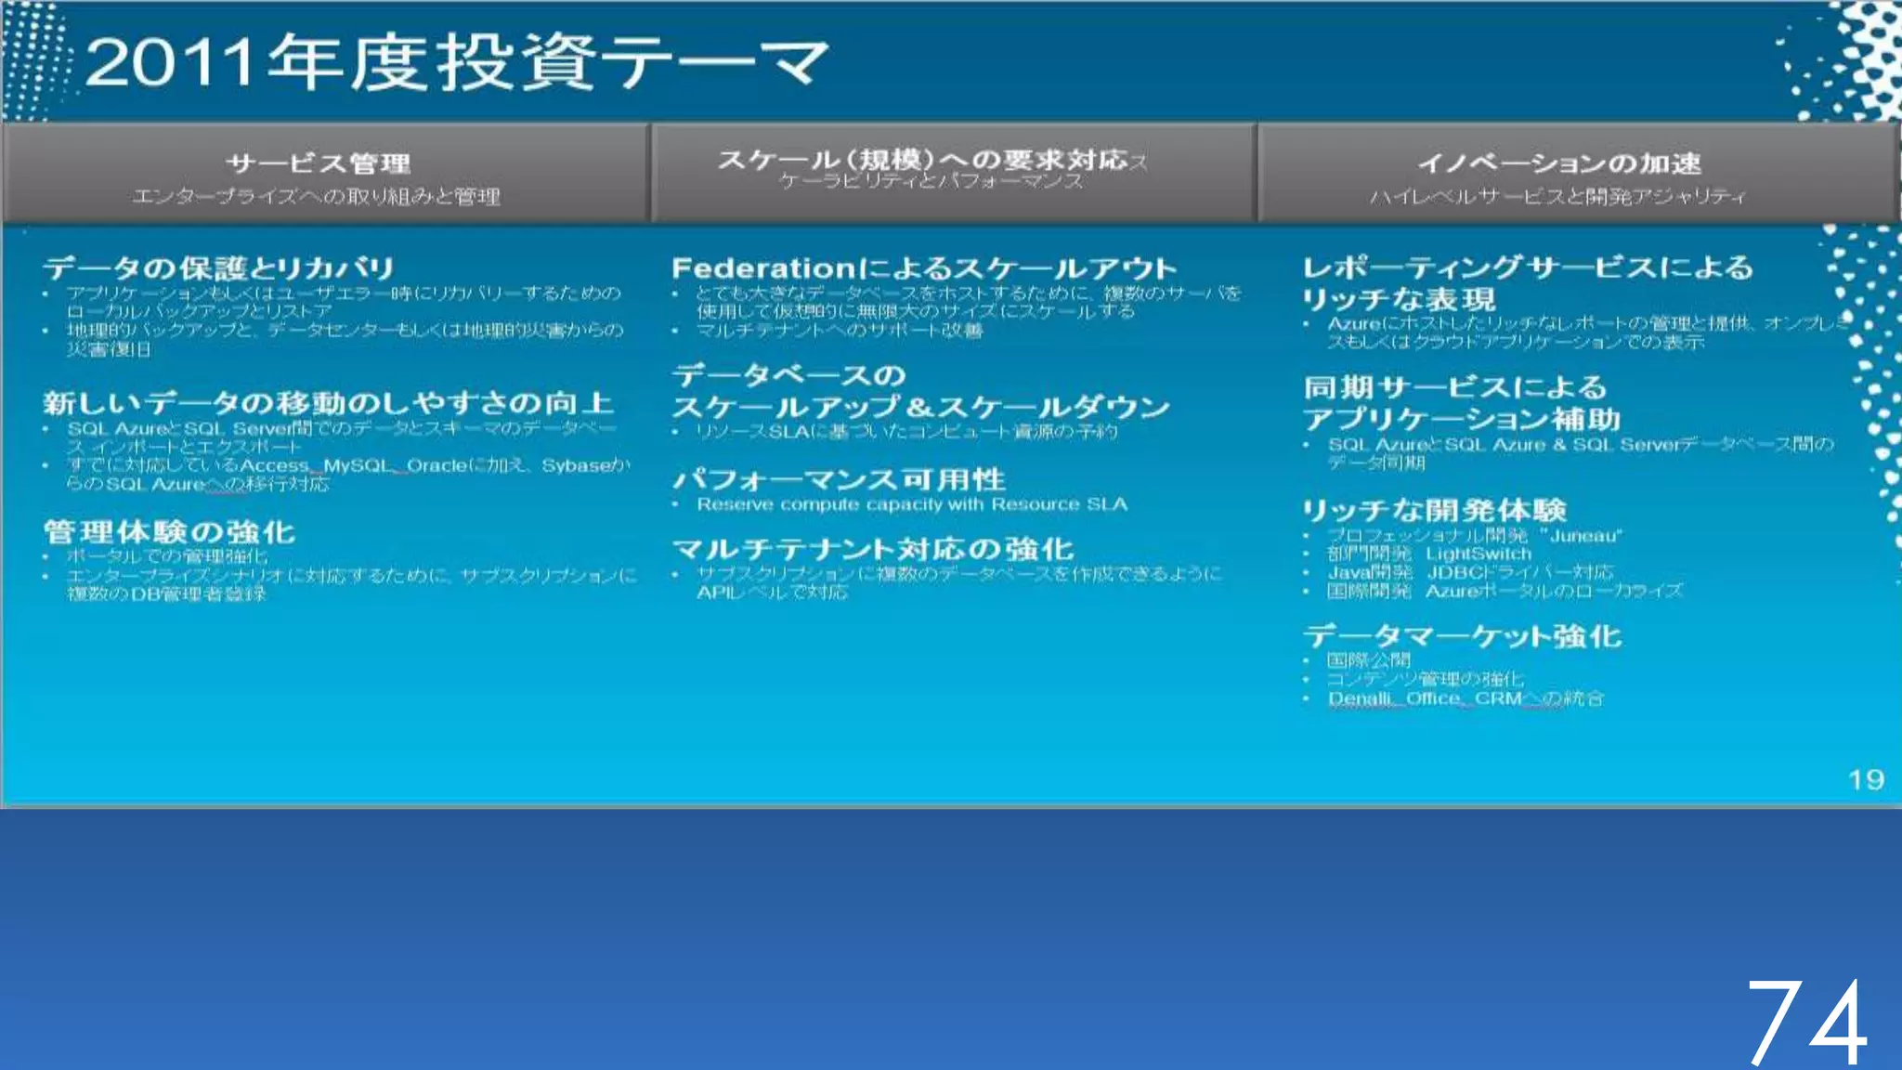Select the 管理体験の強化 heading
1902x1070 pixels.
click(169, 532)
